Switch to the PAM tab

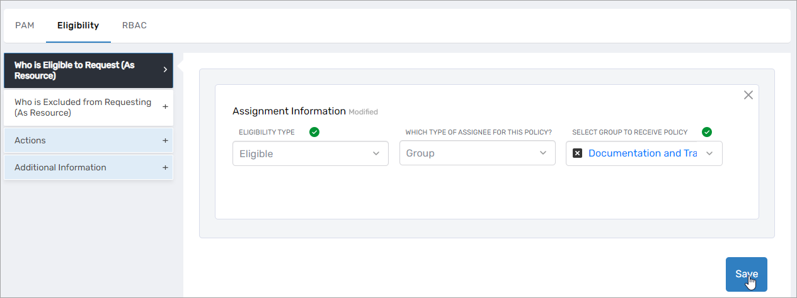point(25,26)
